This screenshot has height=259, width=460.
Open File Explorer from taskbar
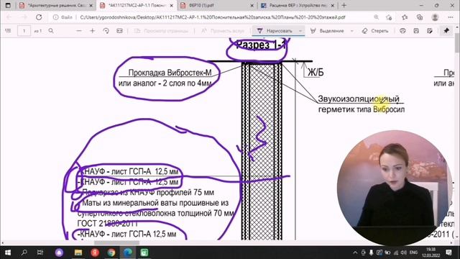click(x=78, y=253)
